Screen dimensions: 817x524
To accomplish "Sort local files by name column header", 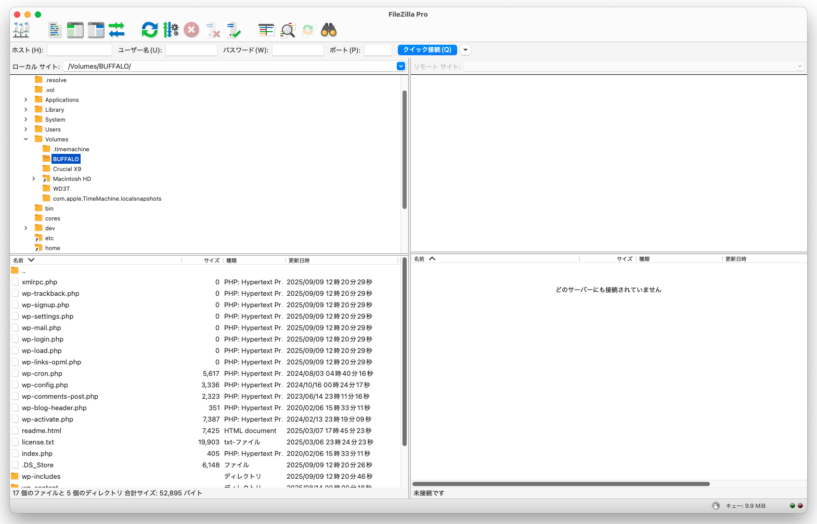I will coord(96,260).
